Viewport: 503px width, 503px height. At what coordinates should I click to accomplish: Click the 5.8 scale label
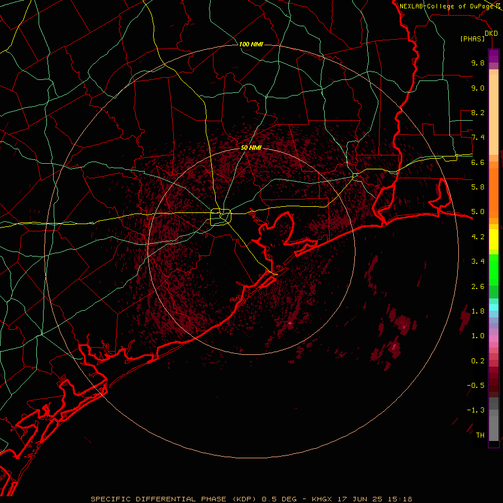(x=478, y=187)
